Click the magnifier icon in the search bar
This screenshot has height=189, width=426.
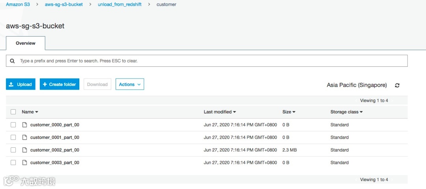[x=12, y=61]
